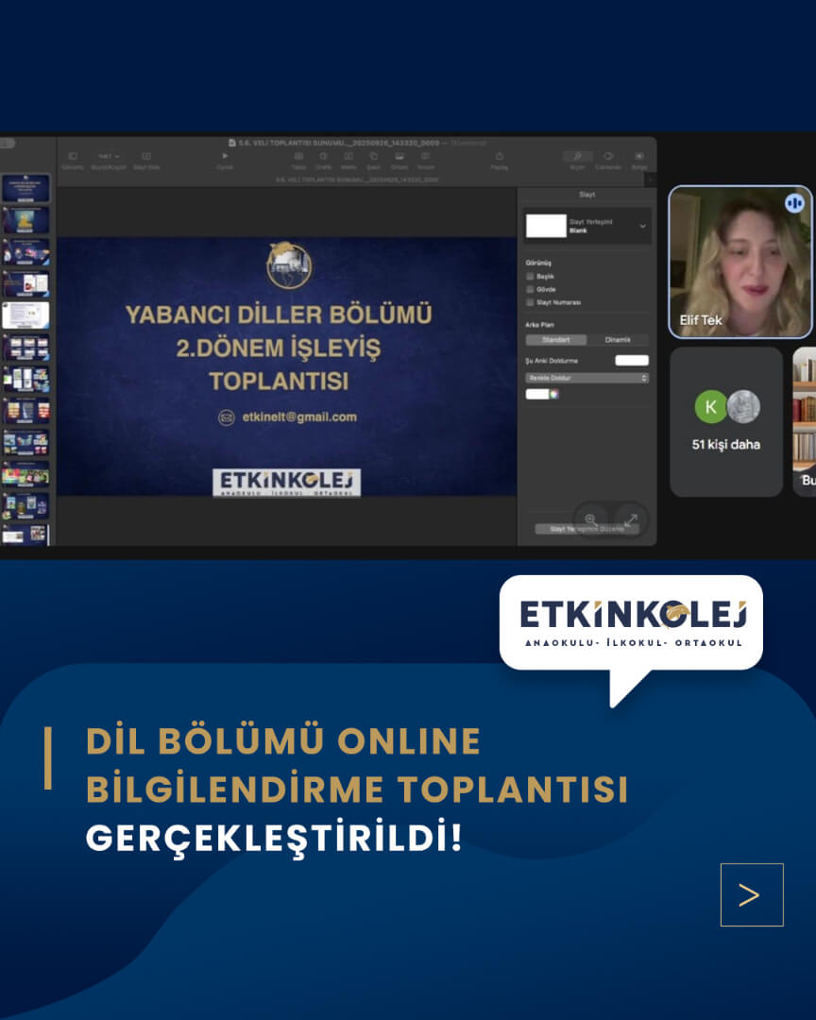Select the Biçim (format) tab

coord(578,161)
